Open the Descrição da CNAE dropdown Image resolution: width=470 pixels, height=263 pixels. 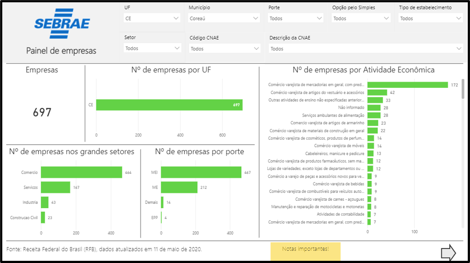point(366,49)
